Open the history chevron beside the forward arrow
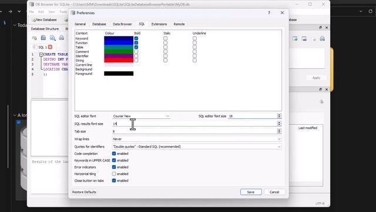 (x=19, y=11)
